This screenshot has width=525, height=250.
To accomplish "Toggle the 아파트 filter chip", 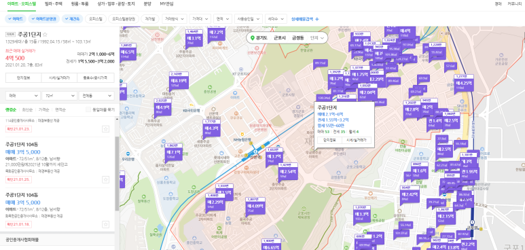I will click(16, 19).
